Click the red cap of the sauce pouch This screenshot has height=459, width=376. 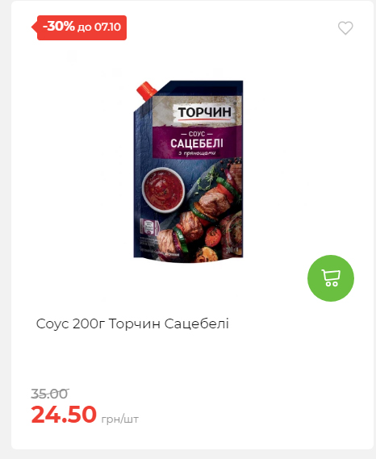coord(146,90)
